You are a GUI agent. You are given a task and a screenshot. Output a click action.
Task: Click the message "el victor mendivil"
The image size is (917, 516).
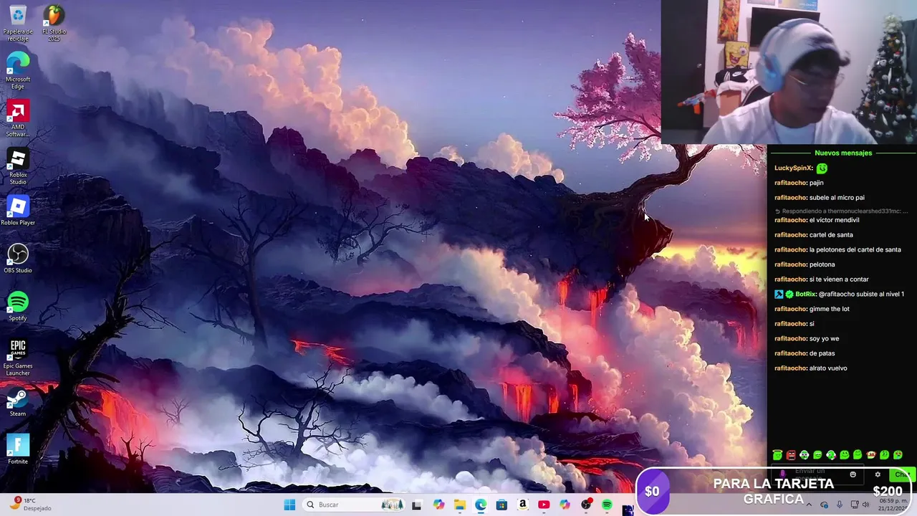[834, 220]
